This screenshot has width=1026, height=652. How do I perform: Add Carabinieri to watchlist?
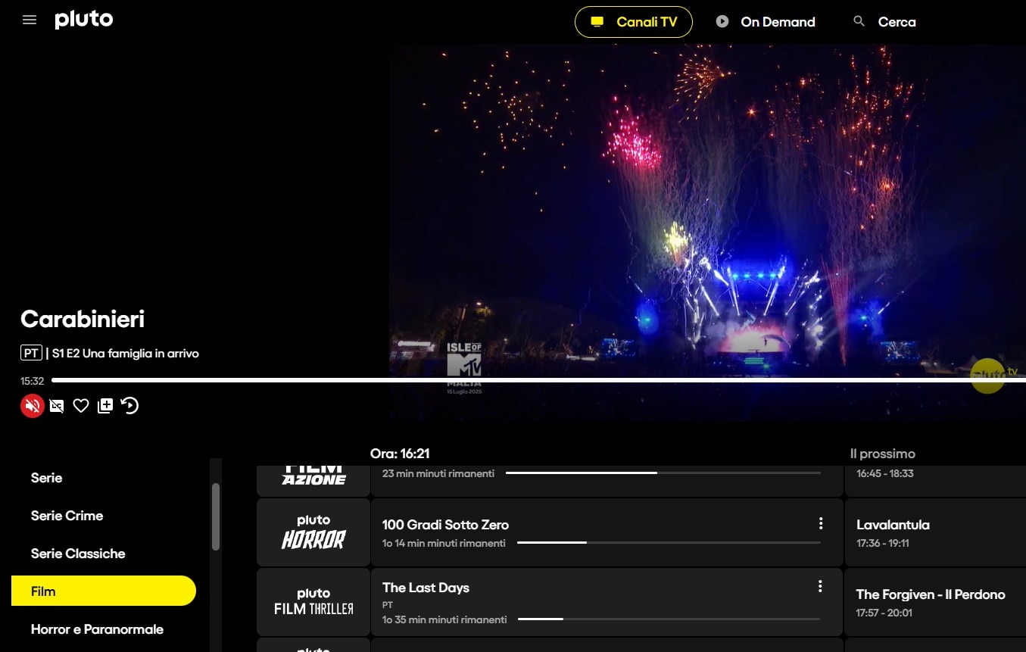coord(105,406)
